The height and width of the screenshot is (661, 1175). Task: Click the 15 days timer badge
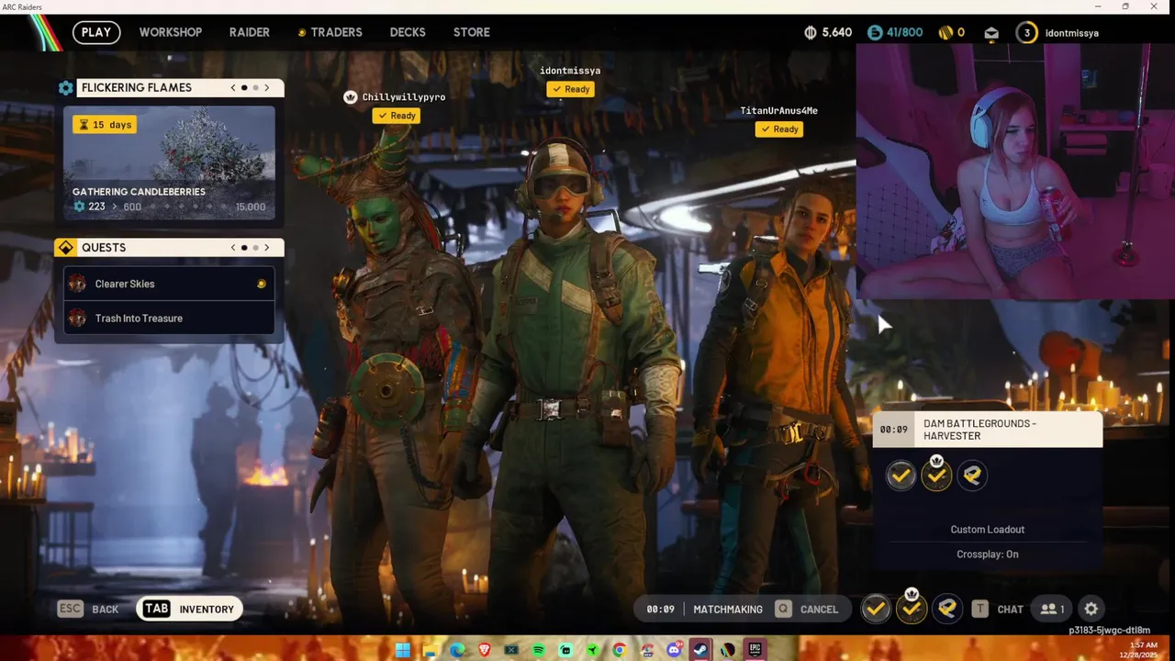[105, 125]
